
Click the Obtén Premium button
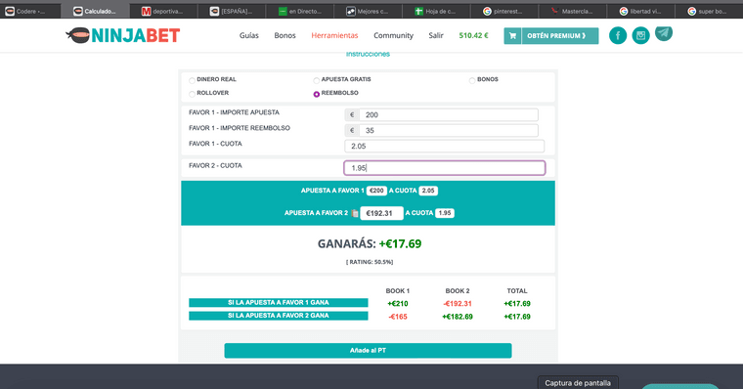click(559, 35)
